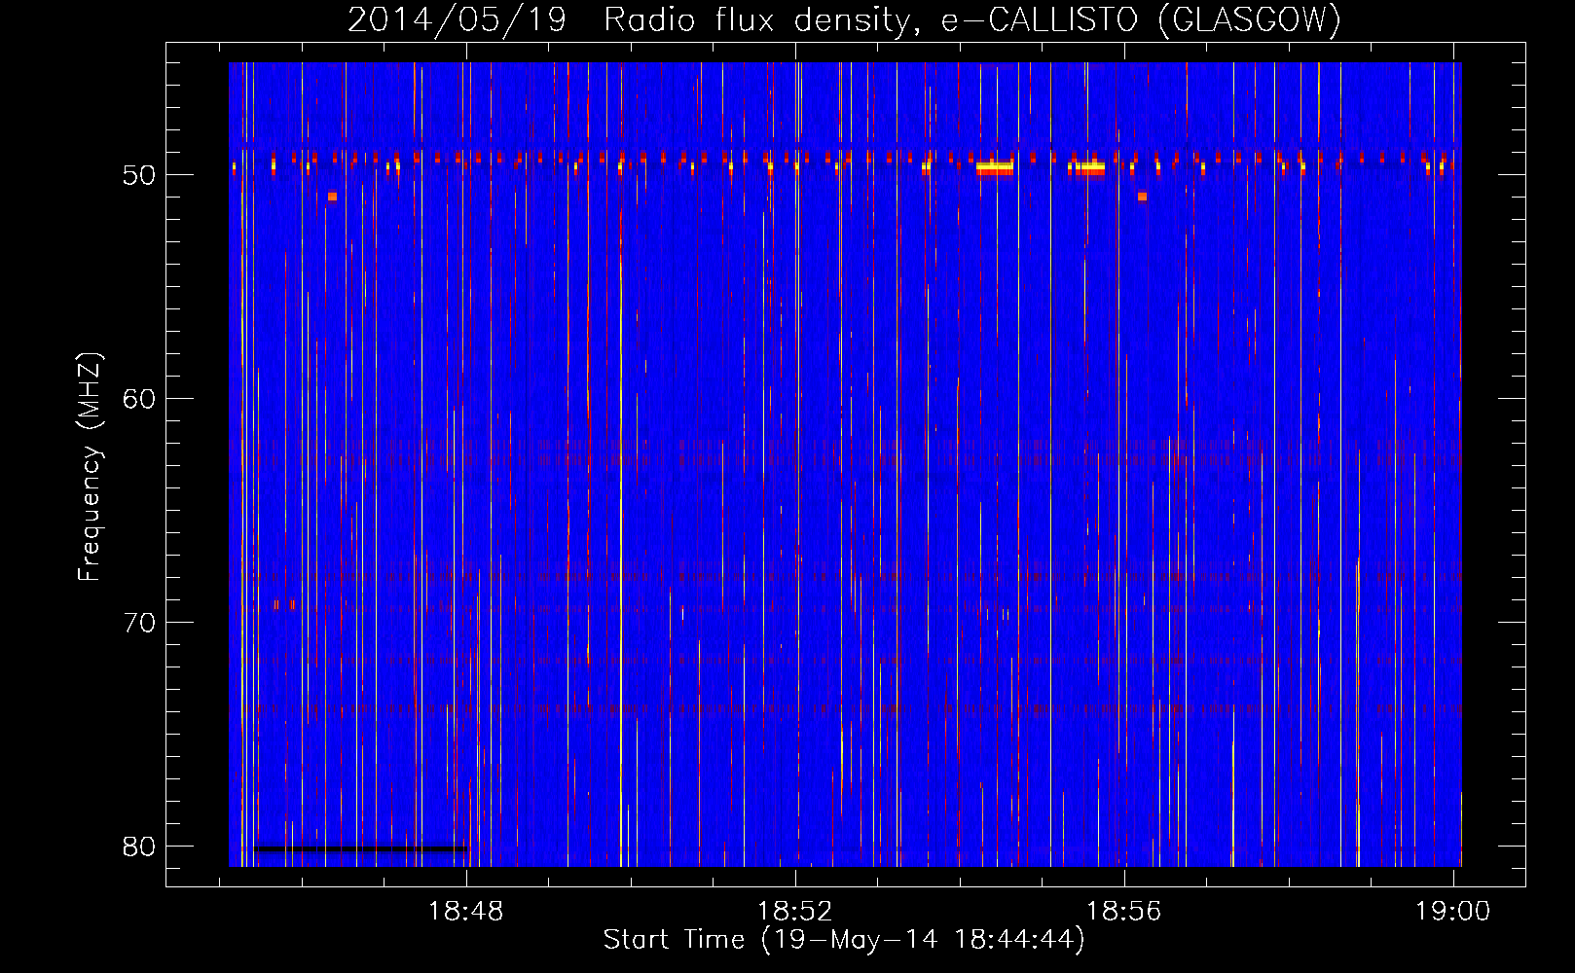Click the 19:00 time tick label
The image size is (1575, 973).
point(1453,912)
